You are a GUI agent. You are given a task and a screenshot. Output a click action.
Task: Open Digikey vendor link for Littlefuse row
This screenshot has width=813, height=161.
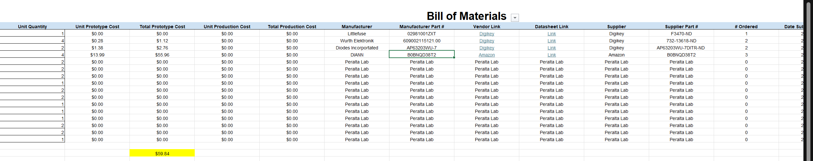coord(487,34)
